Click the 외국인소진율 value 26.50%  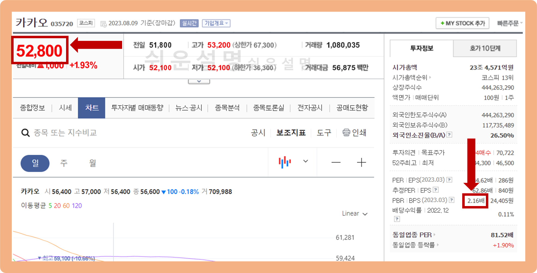[502, 135]
